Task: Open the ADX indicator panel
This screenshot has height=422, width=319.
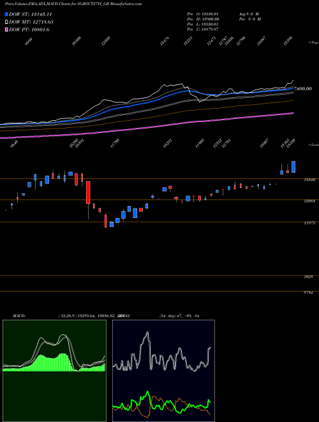Action: 163,371
